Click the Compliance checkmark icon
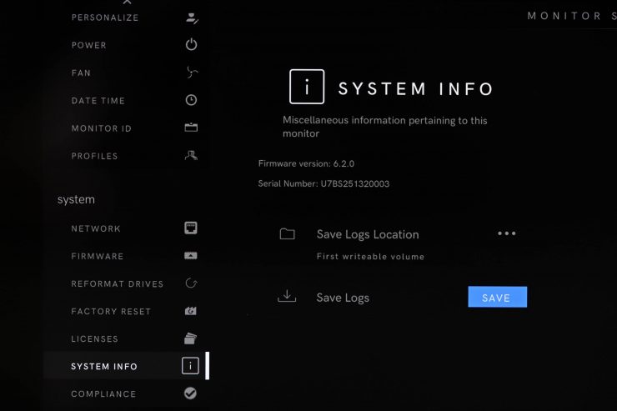 [190, 393]
